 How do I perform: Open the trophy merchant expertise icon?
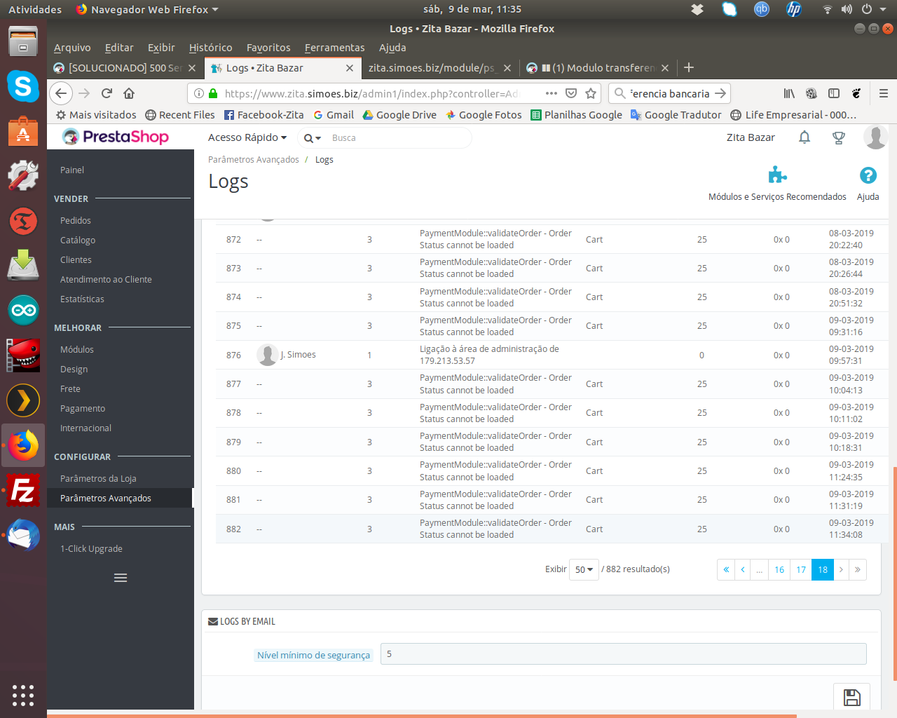pos(838,137)
